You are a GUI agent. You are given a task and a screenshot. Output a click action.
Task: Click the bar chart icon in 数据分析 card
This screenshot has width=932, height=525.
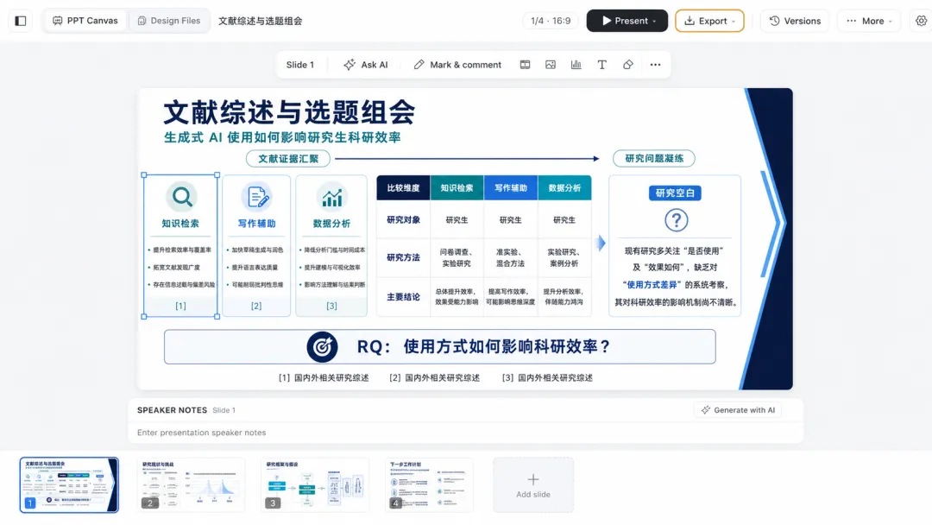331,198
